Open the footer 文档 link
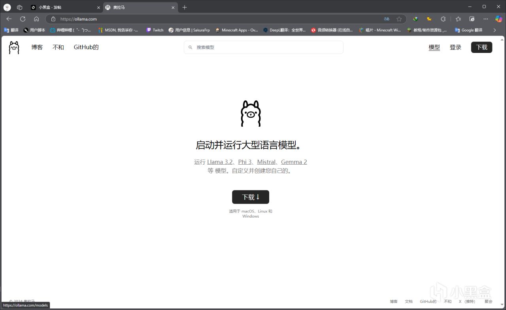Screen dimensions: 506x310 coord(409,301)
